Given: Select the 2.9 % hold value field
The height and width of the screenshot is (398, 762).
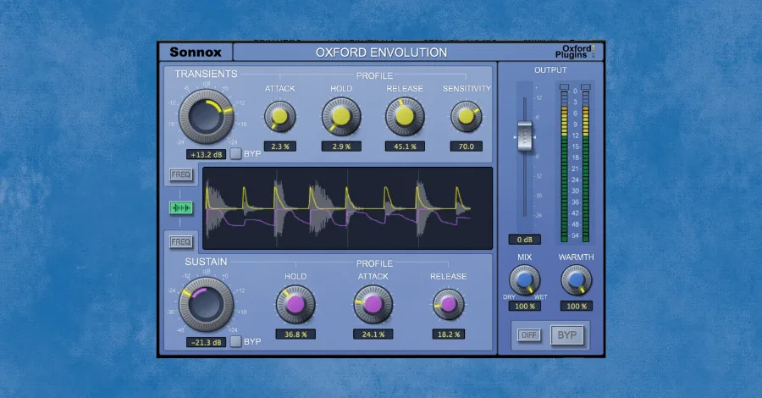Looking at the screenshot, I should [x=341, y=146].
